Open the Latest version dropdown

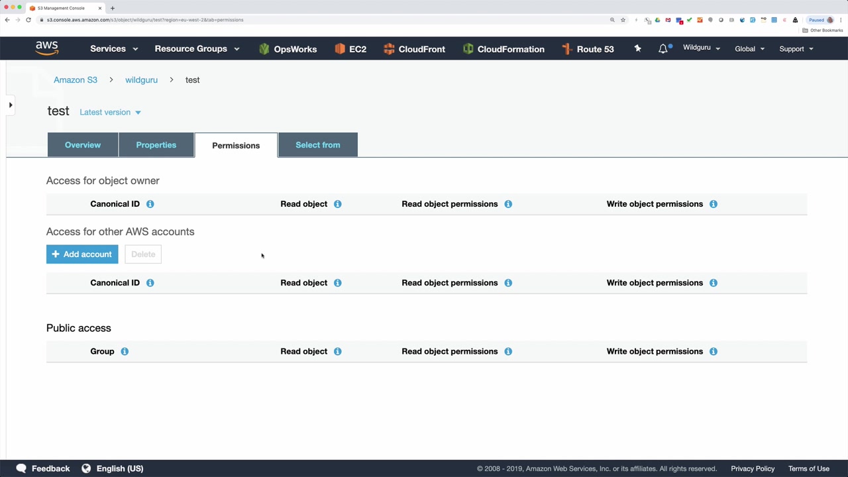110,112
